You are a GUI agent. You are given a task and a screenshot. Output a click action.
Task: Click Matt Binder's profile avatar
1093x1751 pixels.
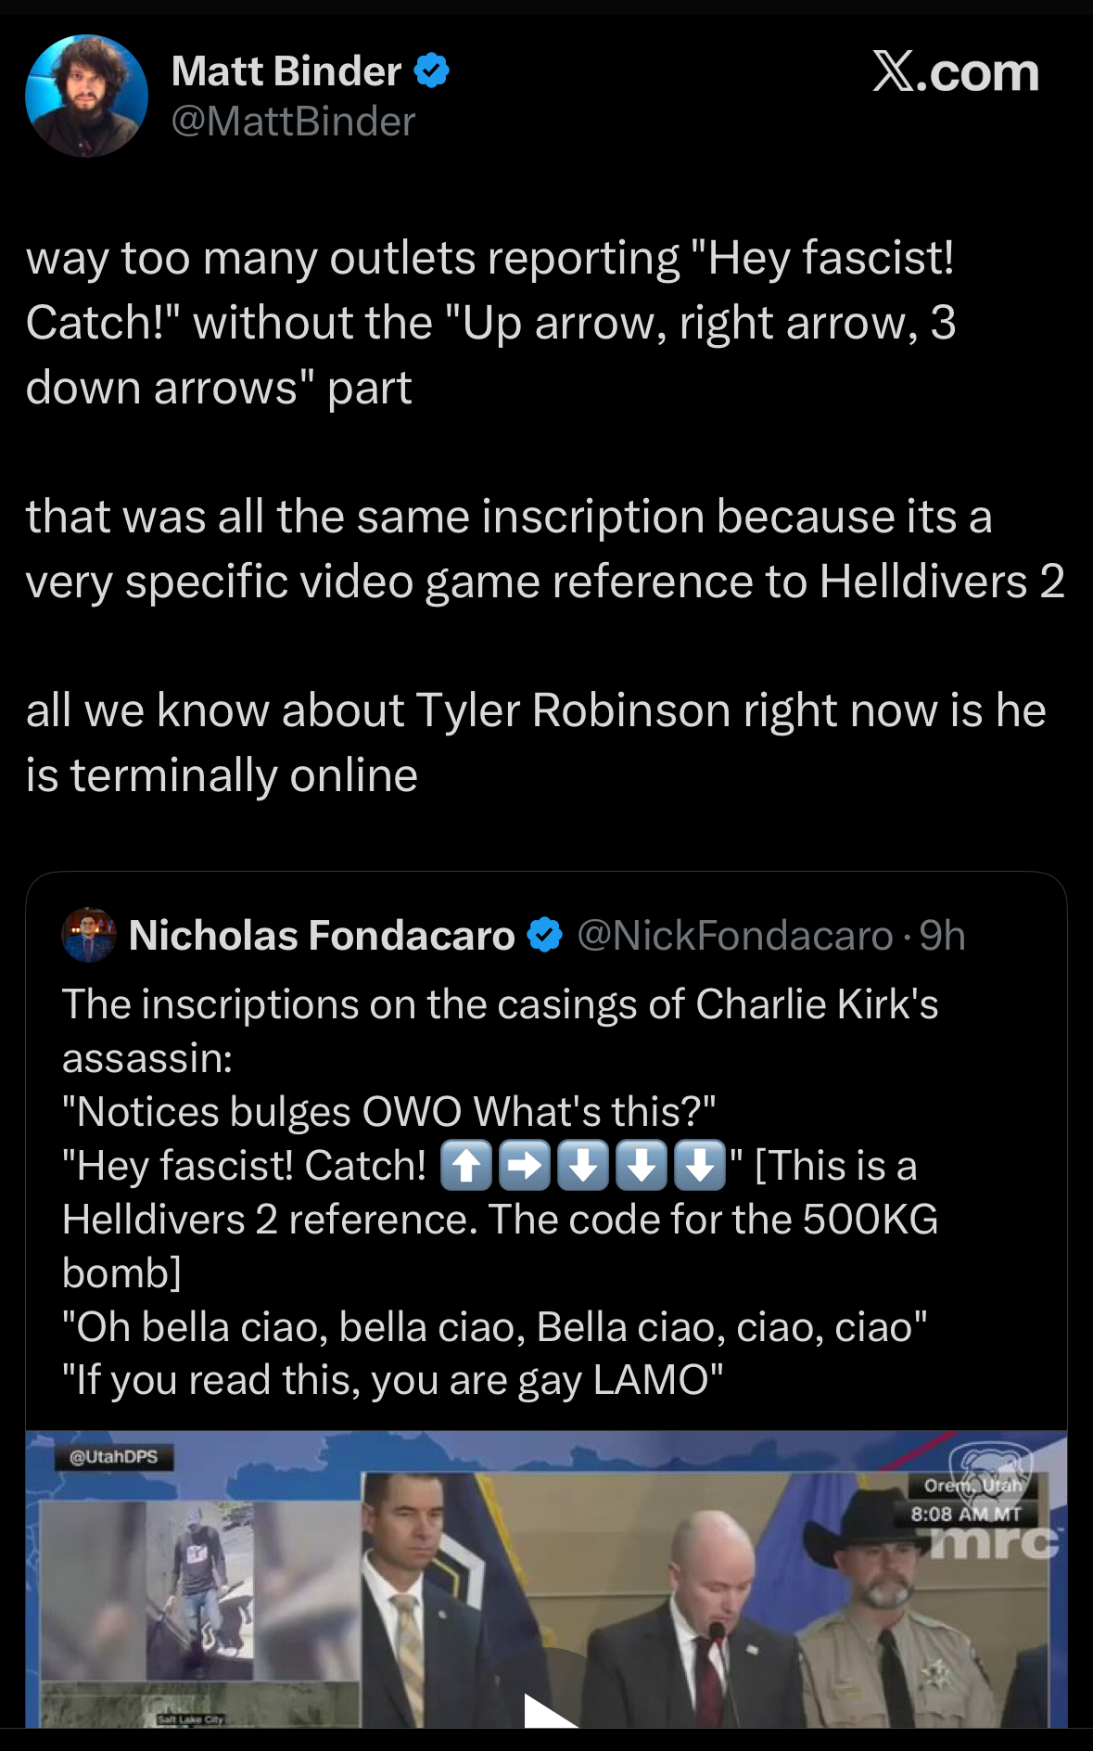[86, 96]
